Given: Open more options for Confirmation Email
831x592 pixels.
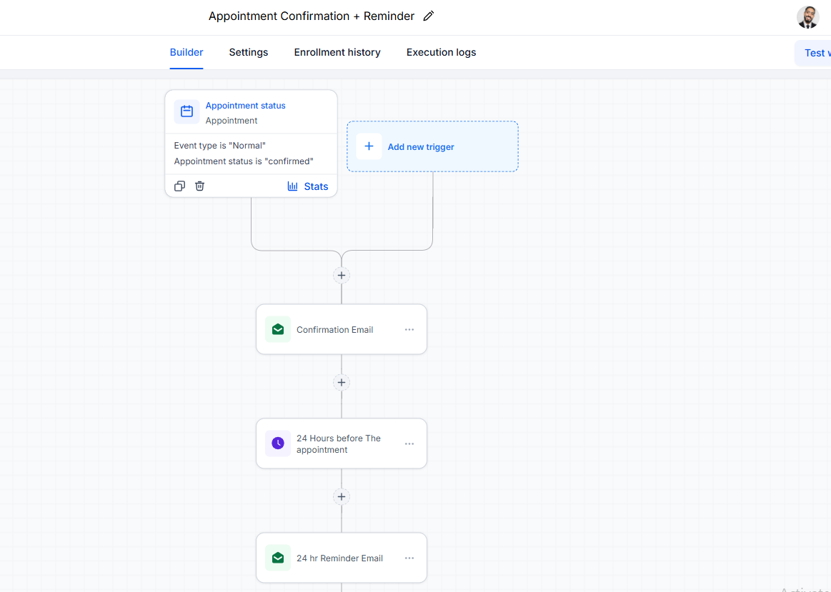Looking at the screenshot, I should click(409, 329).
